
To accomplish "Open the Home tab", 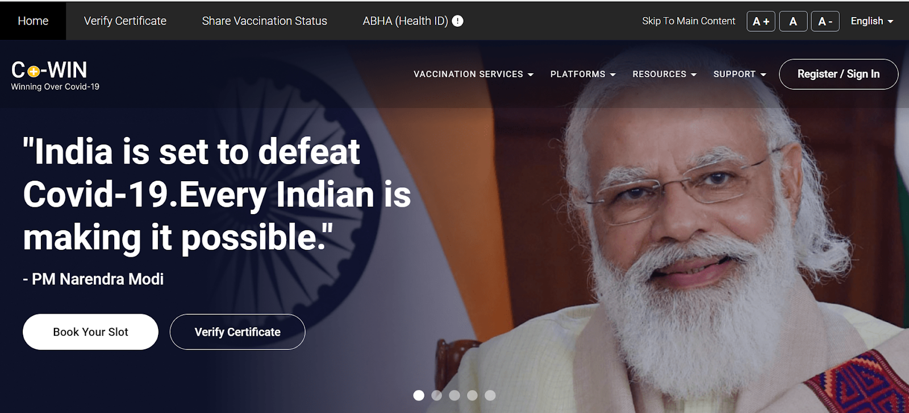I will 33,21.
